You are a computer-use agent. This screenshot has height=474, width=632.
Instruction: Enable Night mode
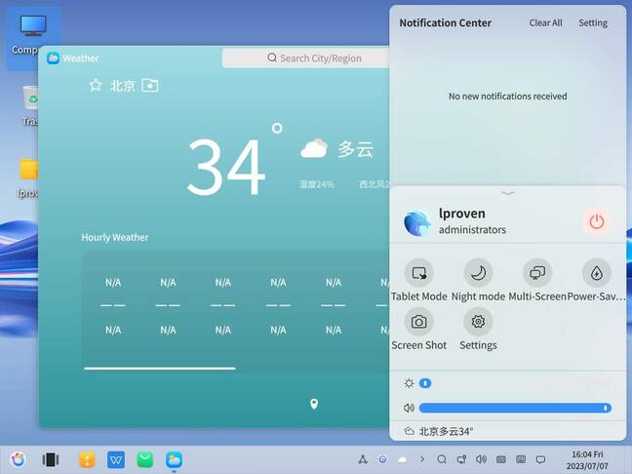[478, 273]
